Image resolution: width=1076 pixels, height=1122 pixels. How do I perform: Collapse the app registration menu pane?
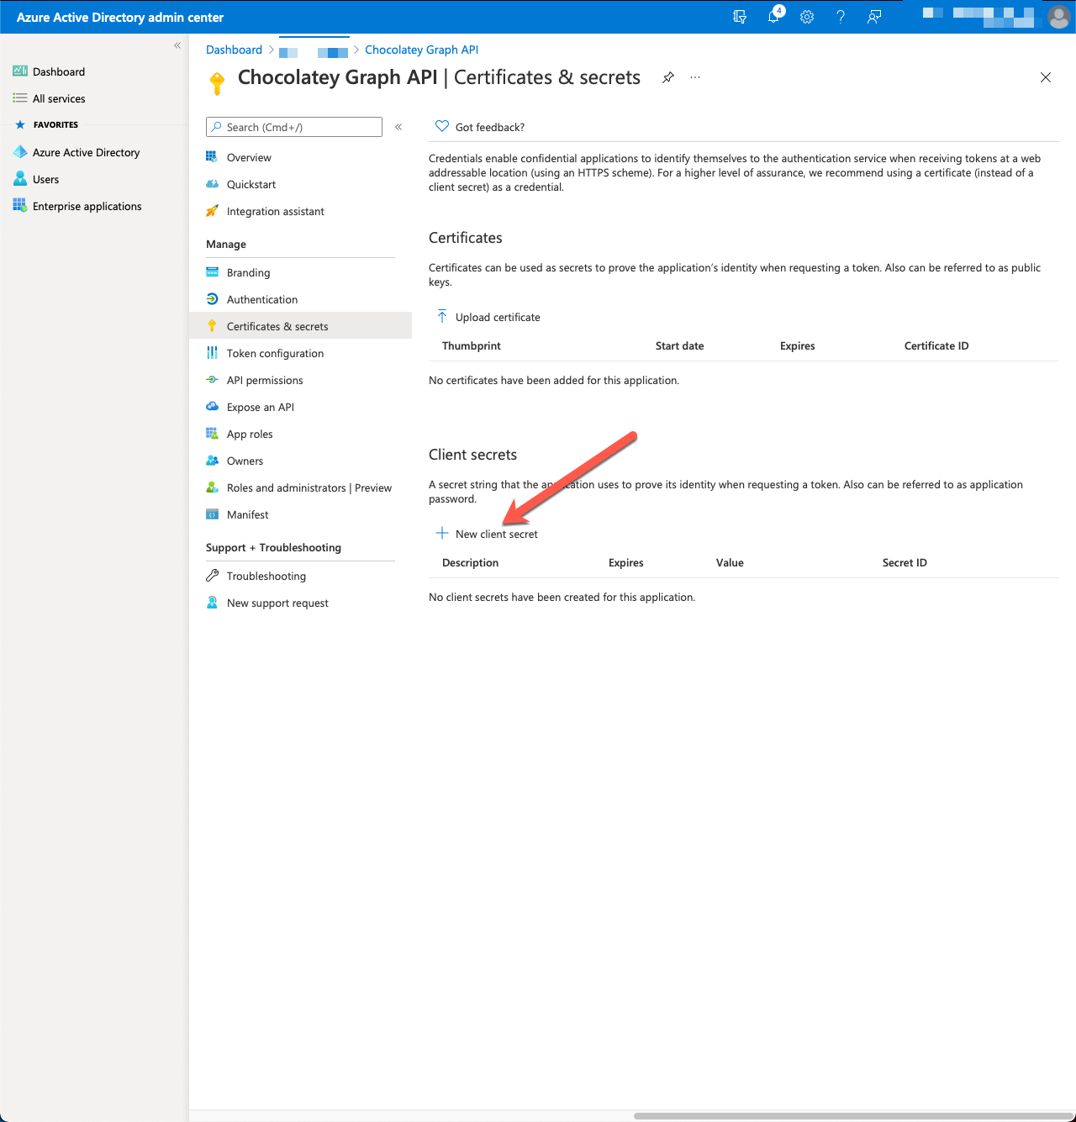click(398, 127)
